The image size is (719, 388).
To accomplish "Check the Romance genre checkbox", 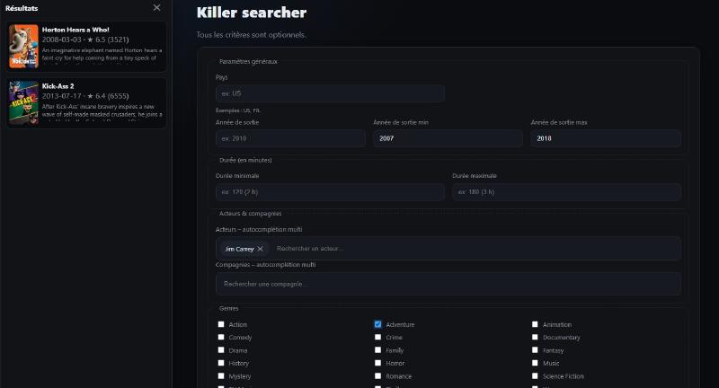I will tap(377, 376).
